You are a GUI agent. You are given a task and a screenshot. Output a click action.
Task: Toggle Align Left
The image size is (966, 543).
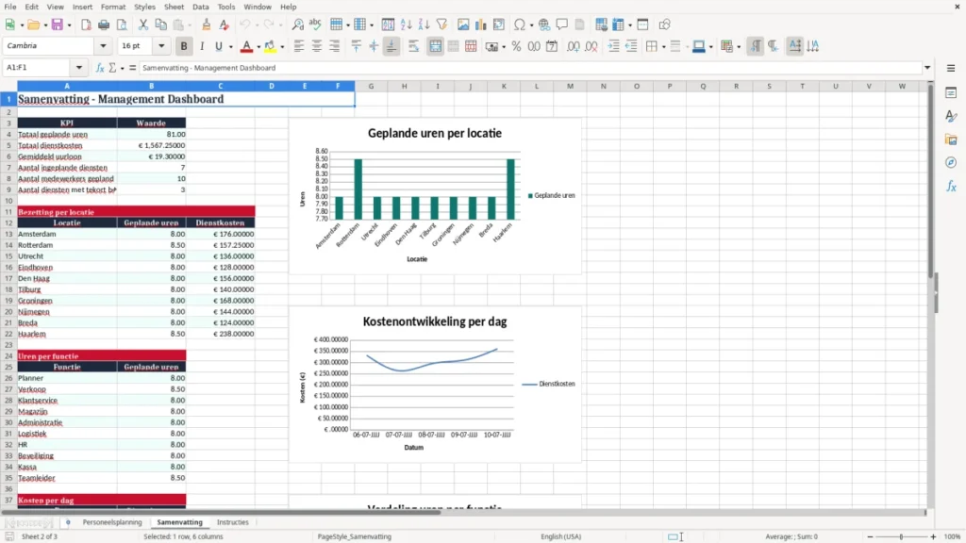[x=299, y=46]
